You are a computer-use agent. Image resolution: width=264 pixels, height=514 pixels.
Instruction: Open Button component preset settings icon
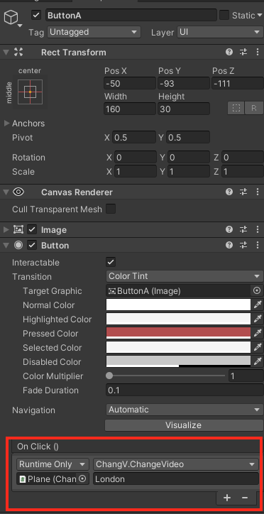243,245
